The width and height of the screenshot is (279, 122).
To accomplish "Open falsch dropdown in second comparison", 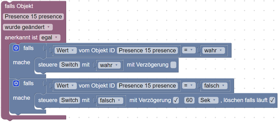I will pos(215,86).
